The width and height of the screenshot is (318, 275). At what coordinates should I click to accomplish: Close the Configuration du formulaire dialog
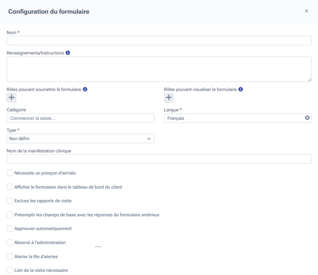coord(306,11)
